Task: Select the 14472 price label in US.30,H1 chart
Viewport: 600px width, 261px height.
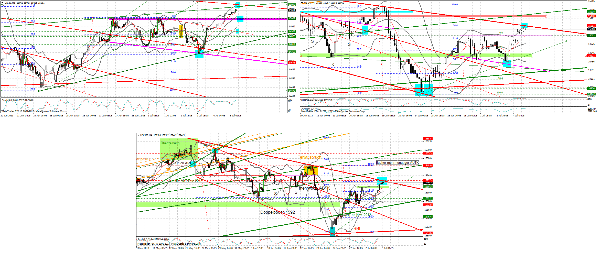Action: tap(292, 91)
